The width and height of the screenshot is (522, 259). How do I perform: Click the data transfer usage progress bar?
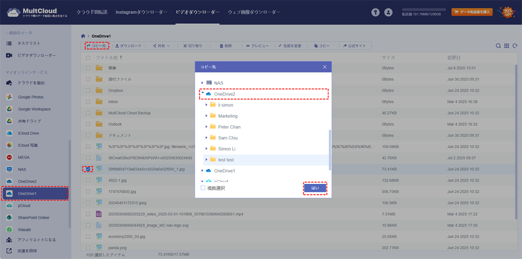(x=424, y=9)
